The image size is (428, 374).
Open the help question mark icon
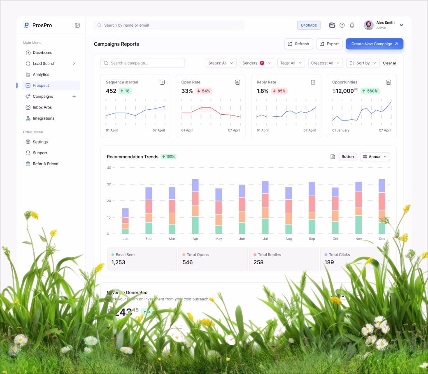(342, 25)
